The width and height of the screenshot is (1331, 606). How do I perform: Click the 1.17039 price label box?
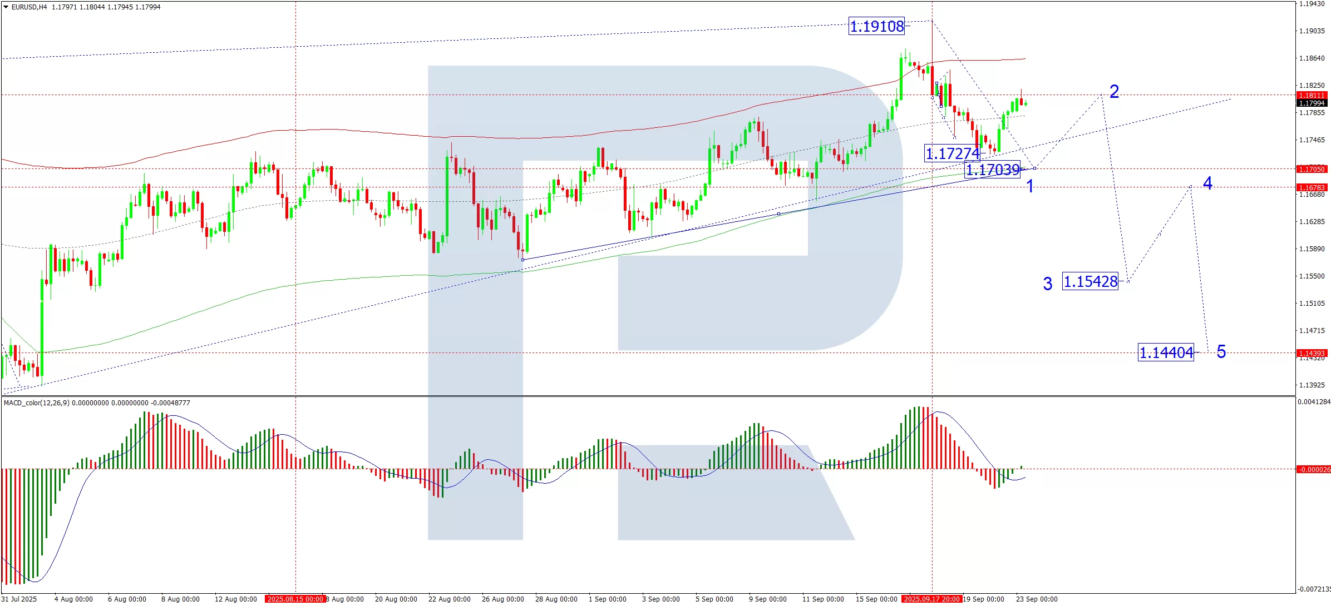click(x=992, y=170)
